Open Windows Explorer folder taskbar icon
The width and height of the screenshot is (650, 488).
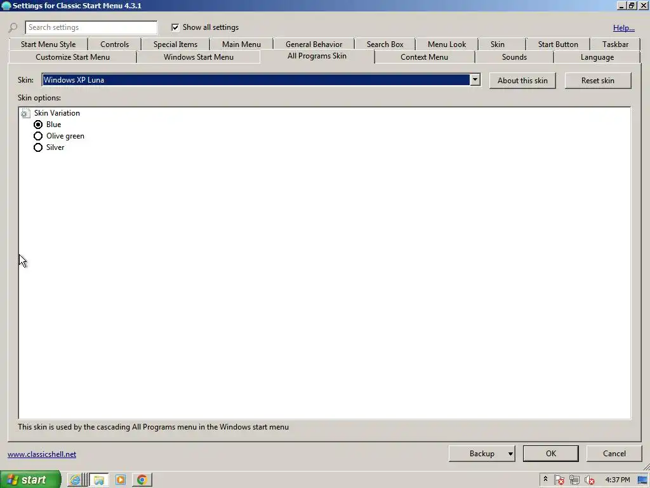(x=99, y=480)
